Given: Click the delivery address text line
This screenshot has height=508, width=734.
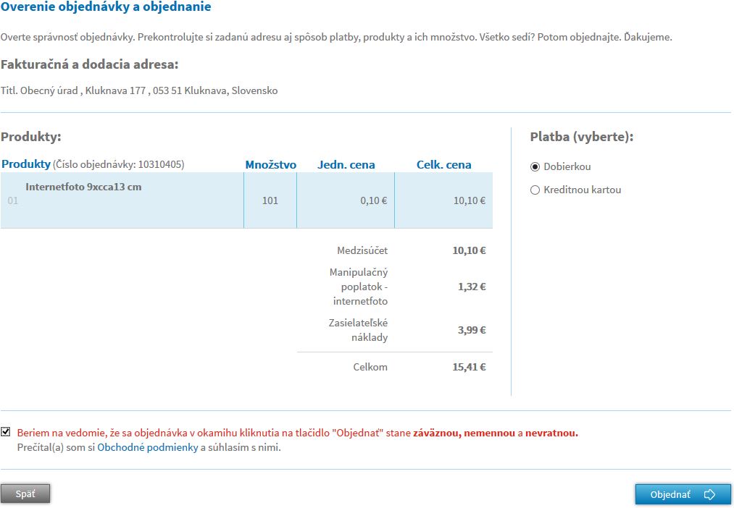Looking at the screenshot, I should click(139, 91).
